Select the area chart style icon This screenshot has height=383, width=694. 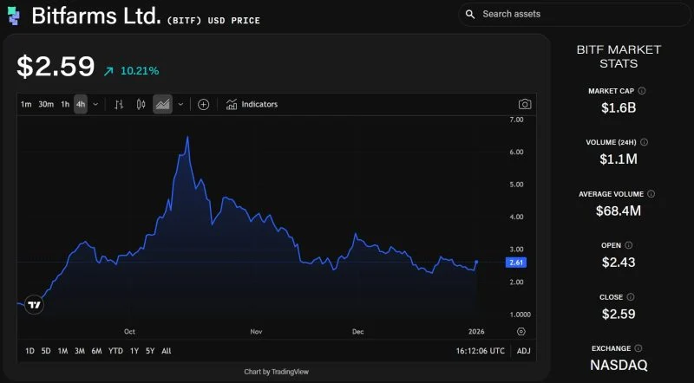pyautogui.click(x=162, y=105)
